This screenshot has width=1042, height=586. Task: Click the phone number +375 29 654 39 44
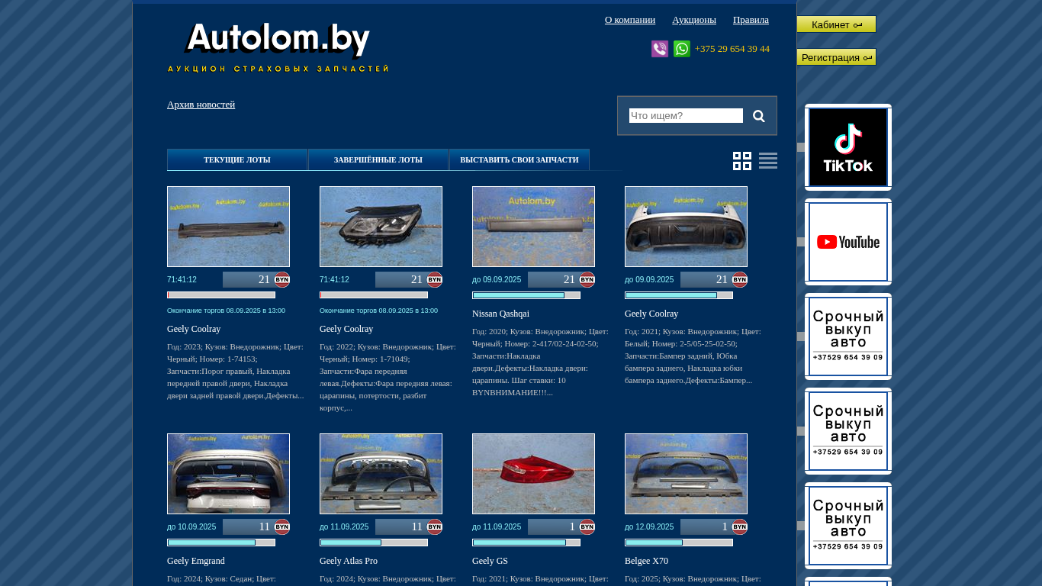[732, 49]
